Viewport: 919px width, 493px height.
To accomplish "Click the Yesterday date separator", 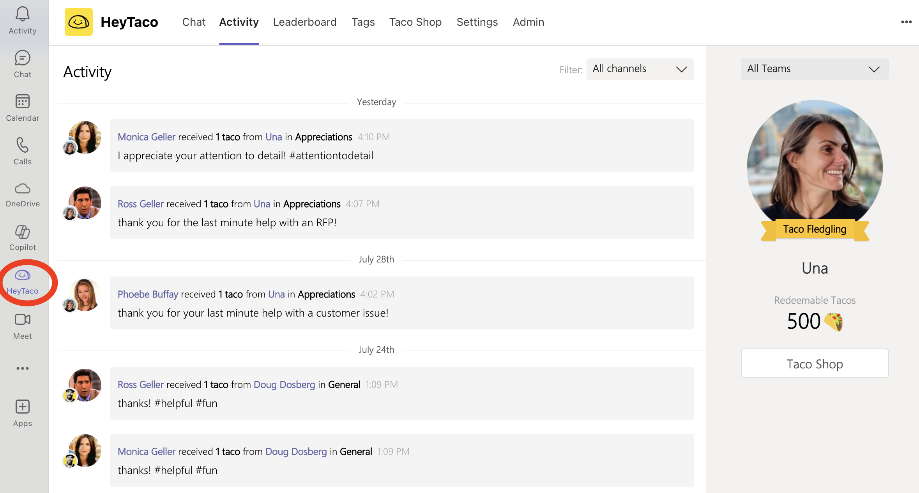I will [x=376, y=102].
